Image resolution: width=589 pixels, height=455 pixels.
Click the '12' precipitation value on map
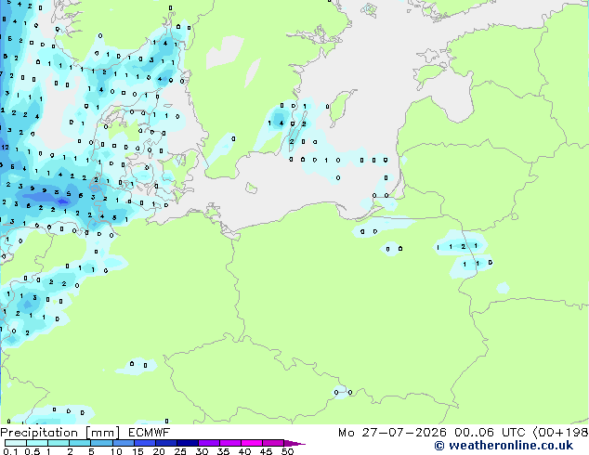point(5,147)
